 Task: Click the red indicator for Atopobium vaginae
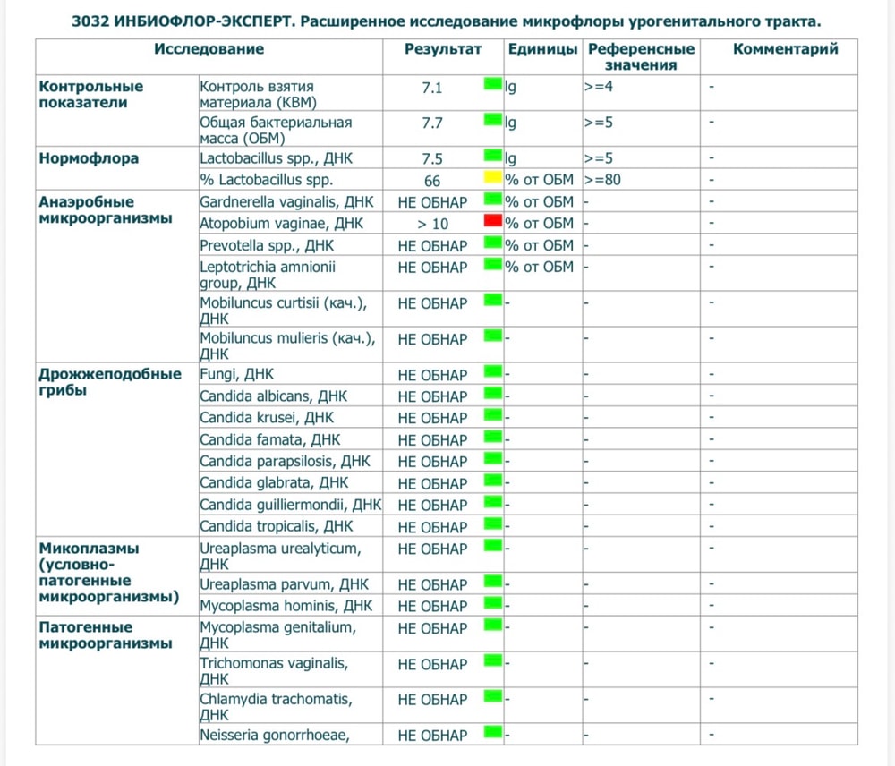(492, 220)
